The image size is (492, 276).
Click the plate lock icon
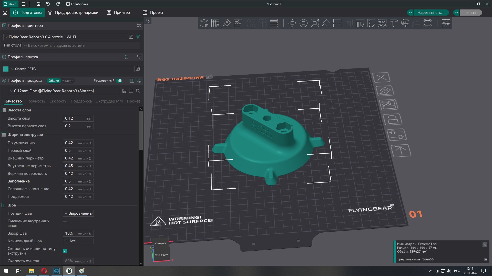pyautogui.click(x=392, y=119)
